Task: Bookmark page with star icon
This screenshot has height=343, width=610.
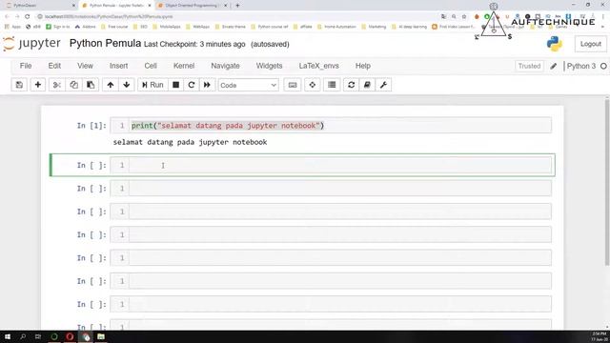Action: point(464,17)
